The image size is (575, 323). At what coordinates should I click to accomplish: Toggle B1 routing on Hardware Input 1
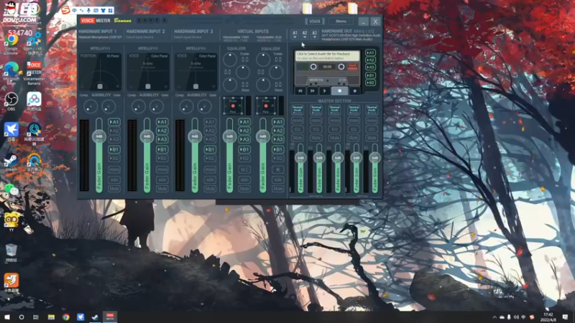(114, 149)
